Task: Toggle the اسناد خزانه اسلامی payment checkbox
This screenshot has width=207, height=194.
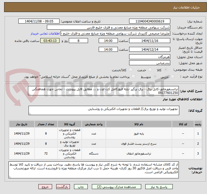Action: pos(133,76)
